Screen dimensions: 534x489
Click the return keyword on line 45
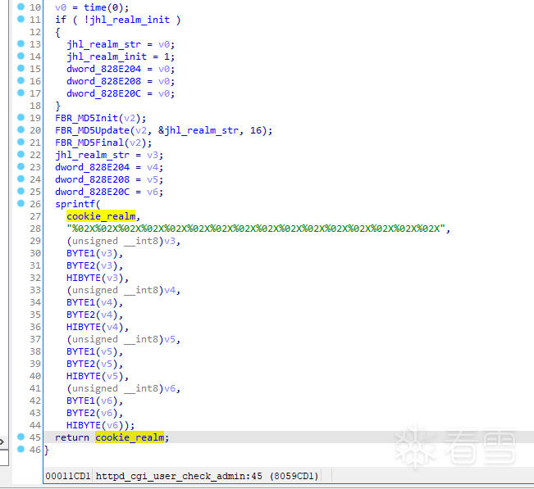(x=72, y=437)
